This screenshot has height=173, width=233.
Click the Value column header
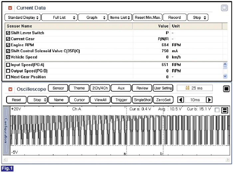pos(151,26)
